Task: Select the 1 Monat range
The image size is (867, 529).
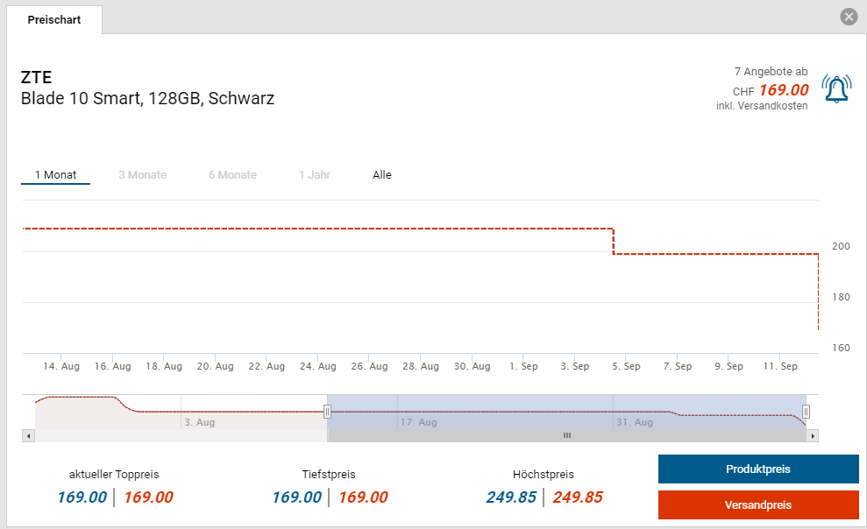Action: [55, 175]
